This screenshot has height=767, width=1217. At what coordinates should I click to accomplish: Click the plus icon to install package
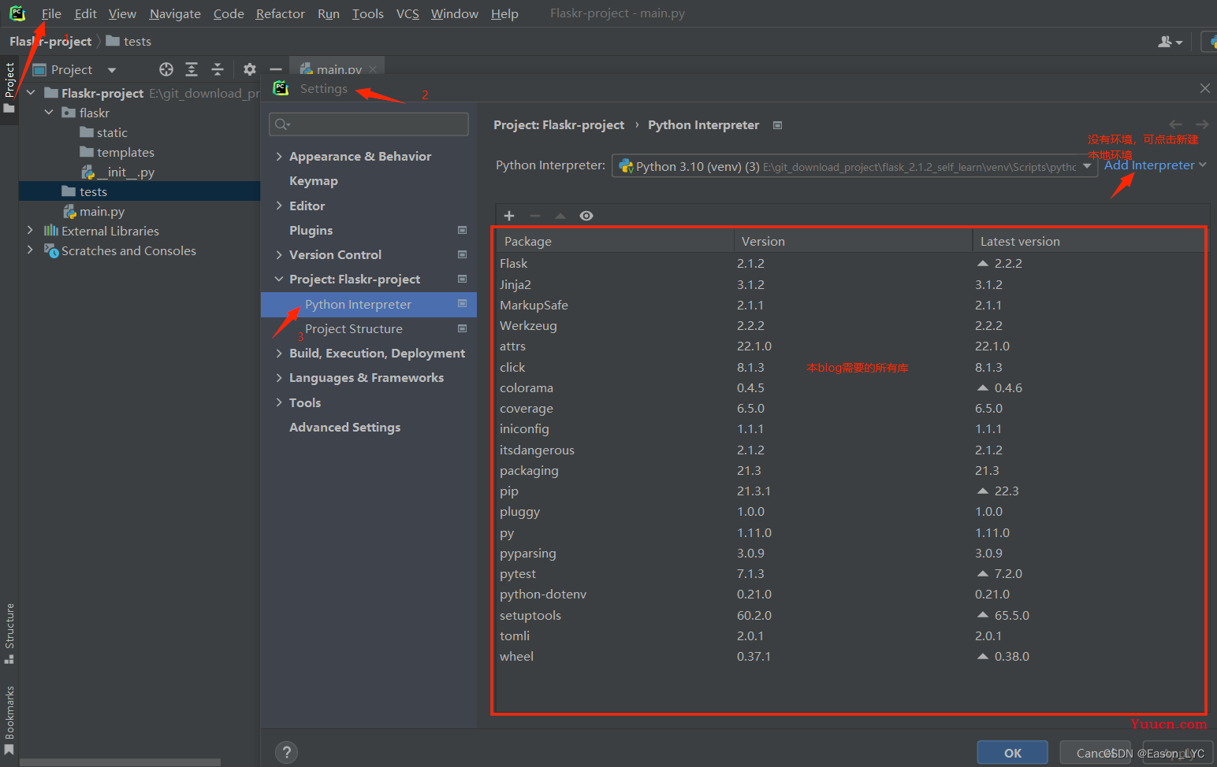pos(509,216)
